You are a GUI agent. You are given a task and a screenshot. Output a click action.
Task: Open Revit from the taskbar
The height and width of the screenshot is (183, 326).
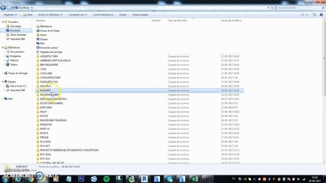(144, 179)
